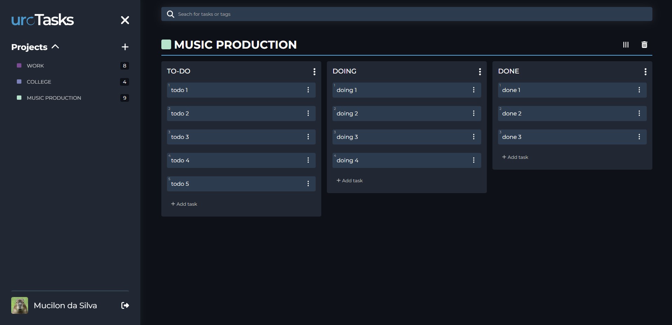Select the WORK project
The width and height of the screenshot is (672, 325).
[x=35, y=65]
